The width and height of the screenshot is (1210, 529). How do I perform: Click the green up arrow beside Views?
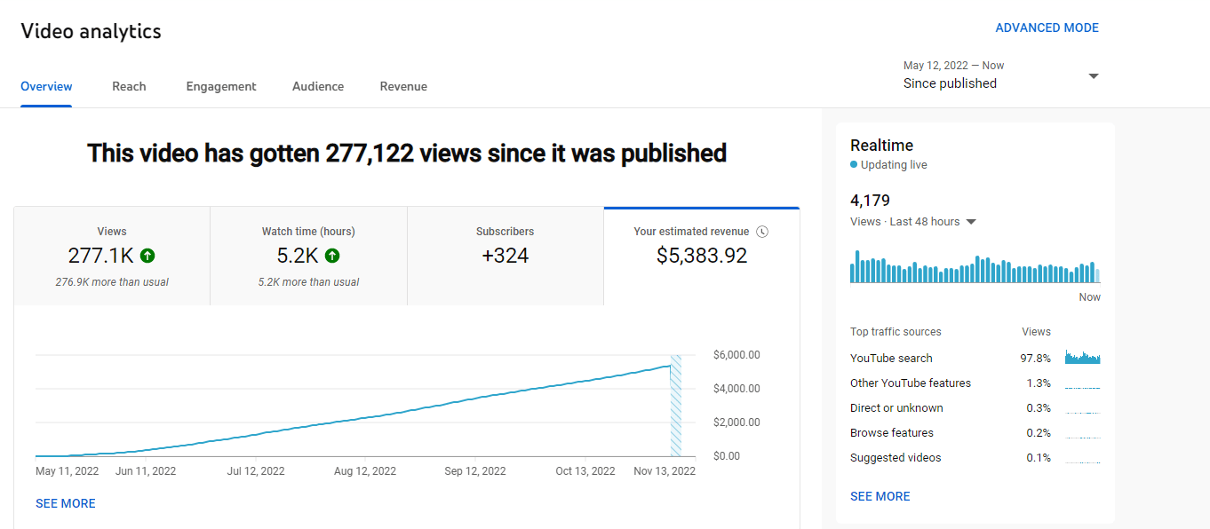point(147,256)
